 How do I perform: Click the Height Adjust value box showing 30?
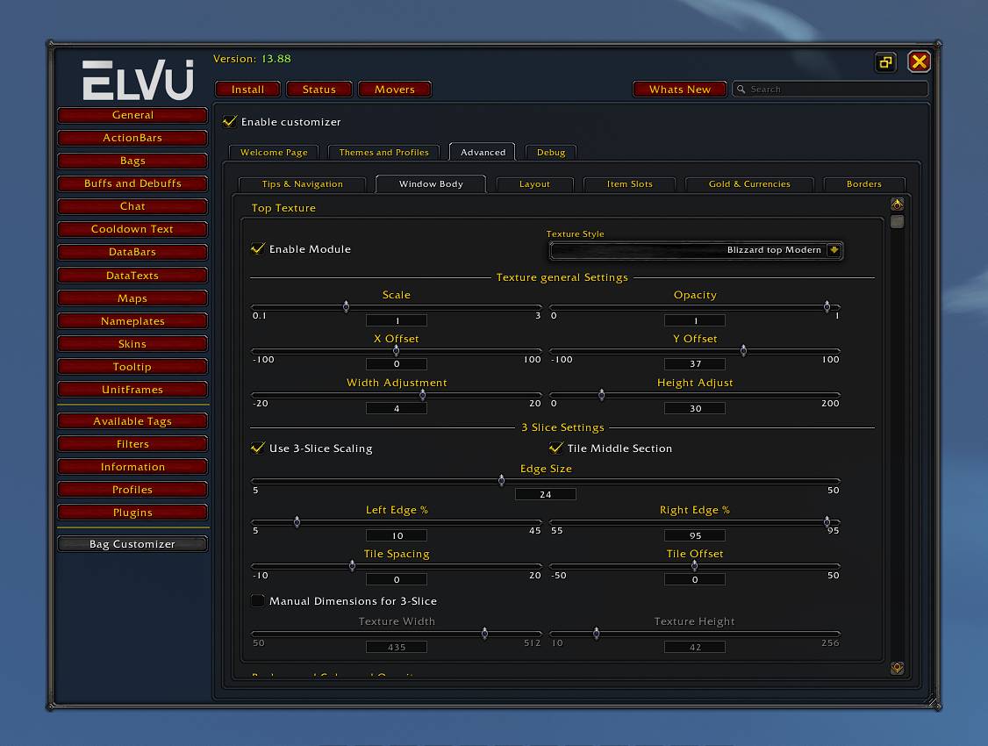(x=695, y=408)
